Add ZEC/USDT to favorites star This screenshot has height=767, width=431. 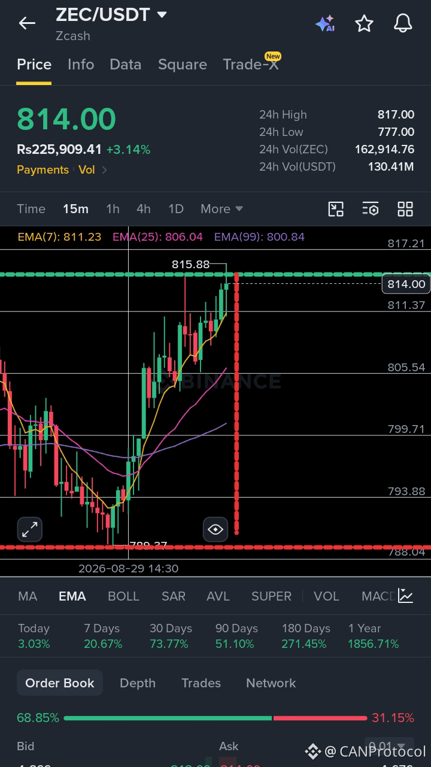click(364, 23)
